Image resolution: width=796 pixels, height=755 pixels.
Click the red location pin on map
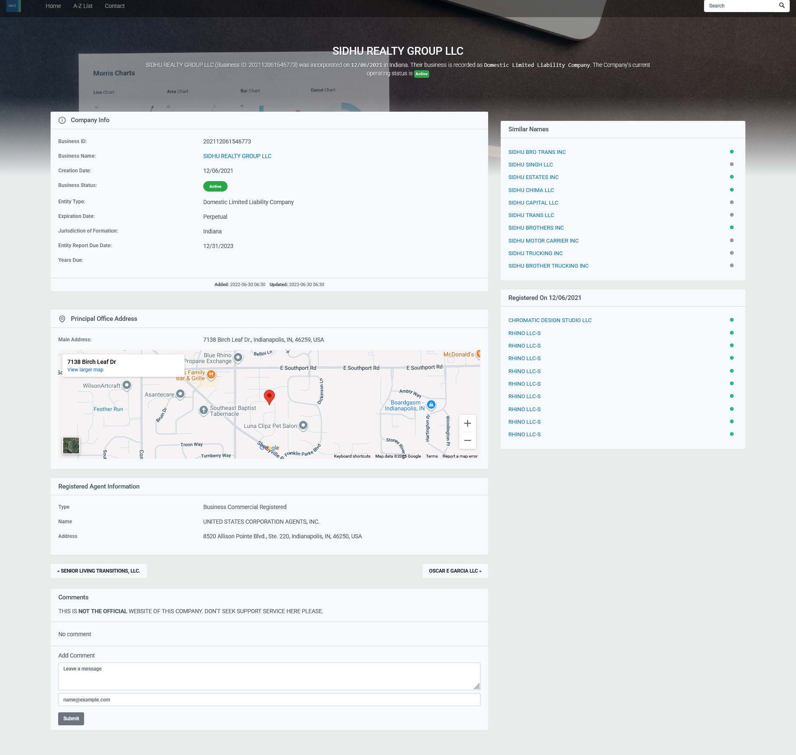[x=269, y=397]
